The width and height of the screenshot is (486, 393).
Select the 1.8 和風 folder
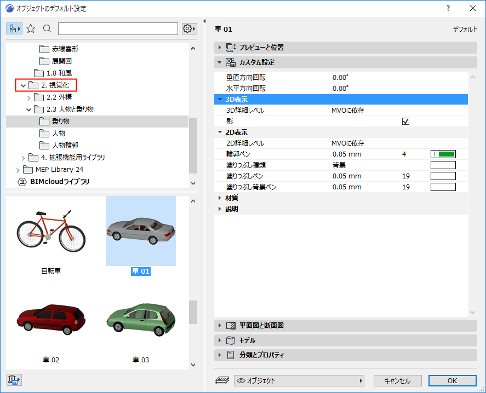pos(53,73)
